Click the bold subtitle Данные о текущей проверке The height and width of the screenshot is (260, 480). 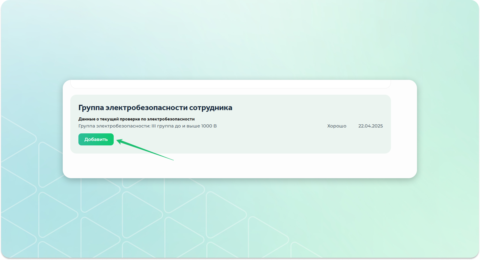[x=136, y=119]
